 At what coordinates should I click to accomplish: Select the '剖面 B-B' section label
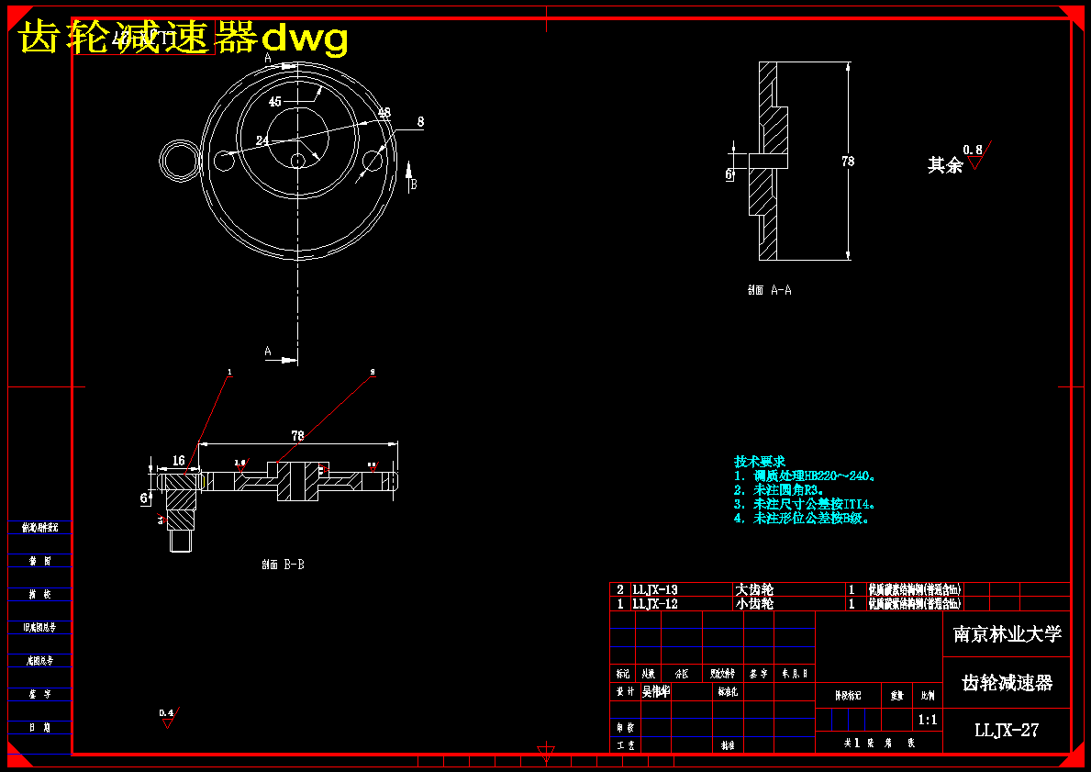[283, 565]
